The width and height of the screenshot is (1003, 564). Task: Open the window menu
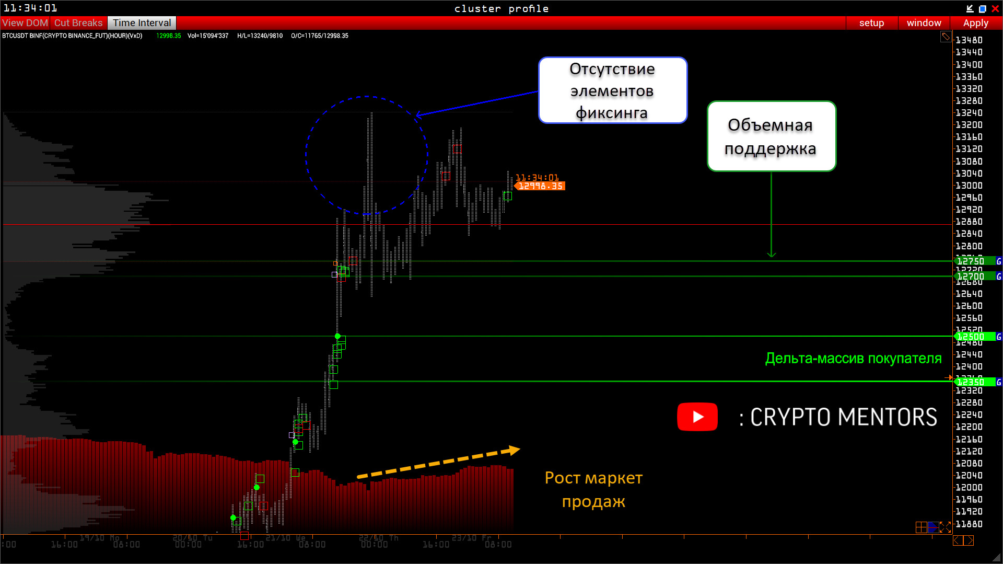coord(924,23)
